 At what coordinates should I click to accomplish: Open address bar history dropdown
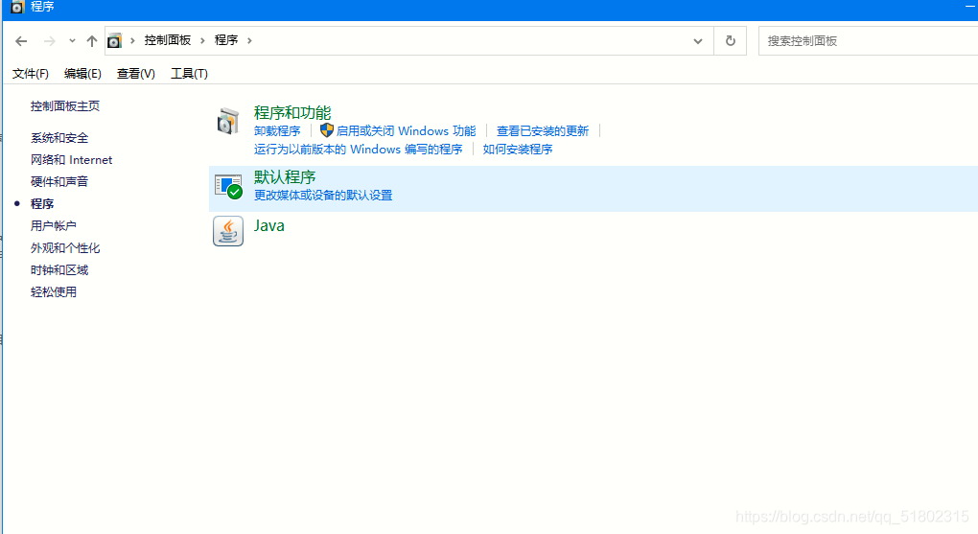698,41
